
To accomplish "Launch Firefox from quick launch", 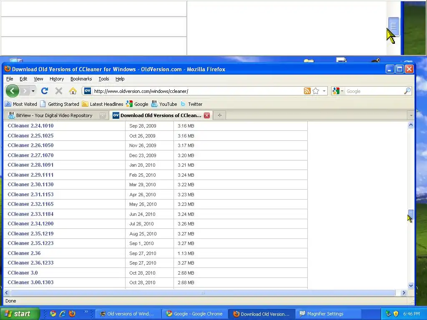I will click(x=72, y=314).
